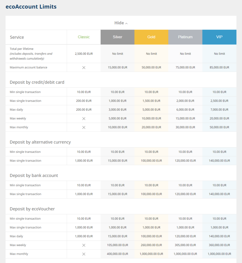Click Platinum's 120,000.00 EUR bank account max cell
The image size is (242, 263).
pyautogui.click(x=185, y=194)
